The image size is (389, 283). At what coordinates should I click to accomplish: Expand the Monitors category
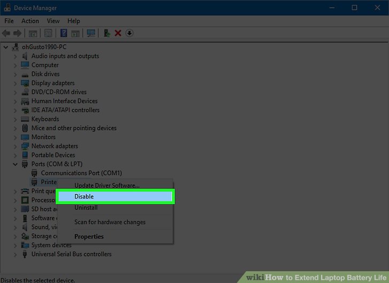tap(15, 137)
